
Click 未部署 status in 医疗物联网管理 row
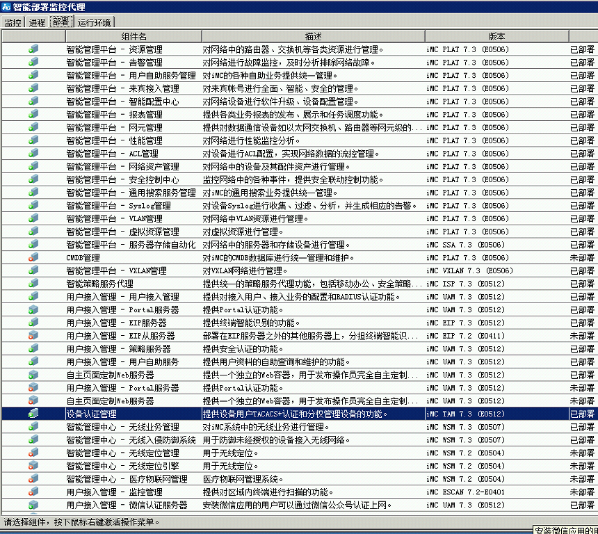[582, 478]
